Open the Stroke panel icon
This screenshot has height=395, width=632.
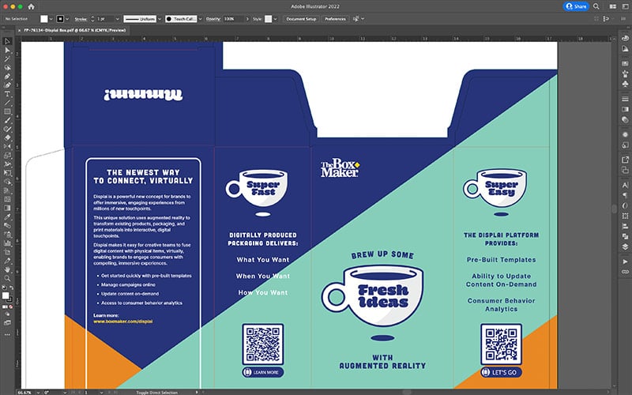tap(625, 99)
